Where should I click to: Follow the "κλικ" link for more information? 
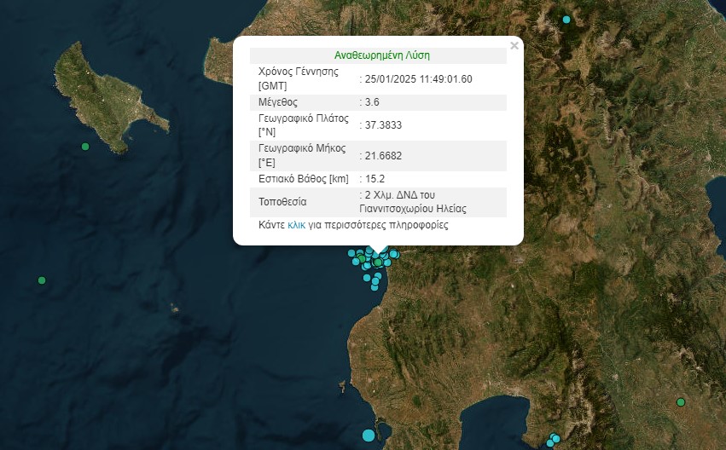pyautogui.click(x=297, y=226)
